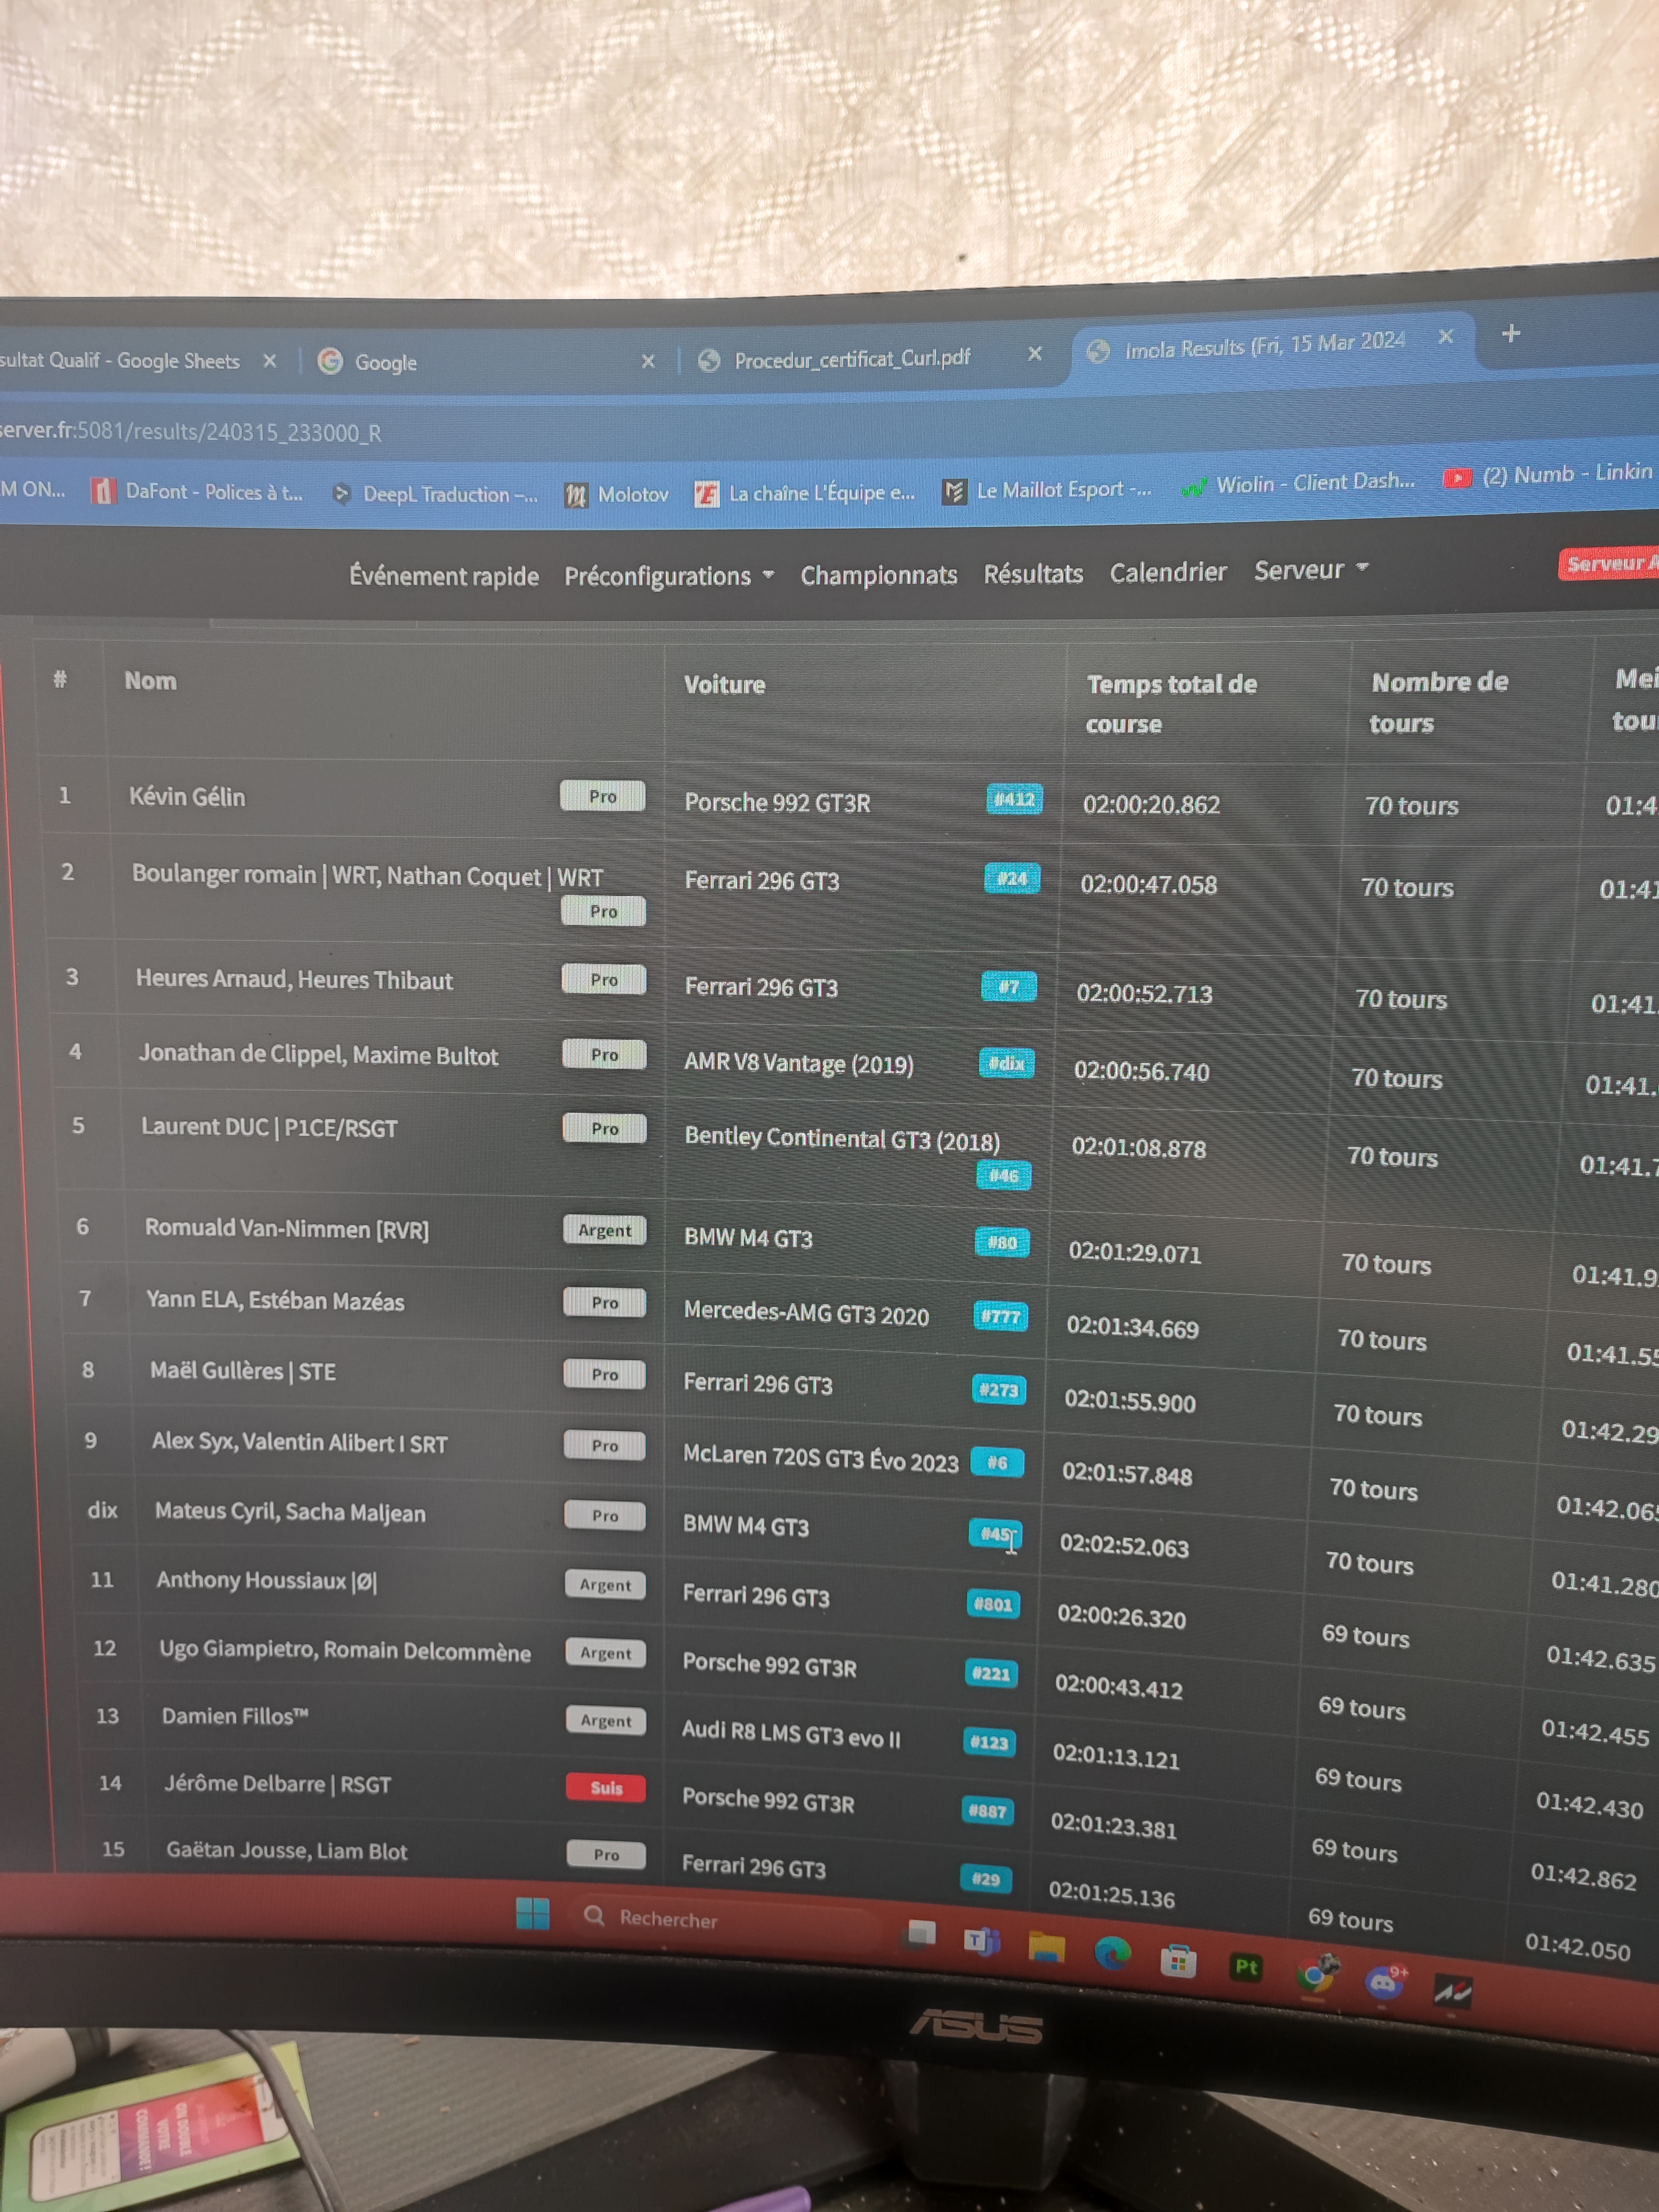The height and width of the screenshot is (2212, 1659).
Task: Go to the Résultats page
Action: point(1033,573)
